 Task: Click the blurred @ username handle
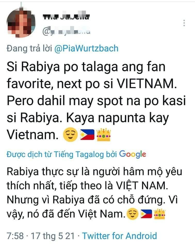coord(66,32)
